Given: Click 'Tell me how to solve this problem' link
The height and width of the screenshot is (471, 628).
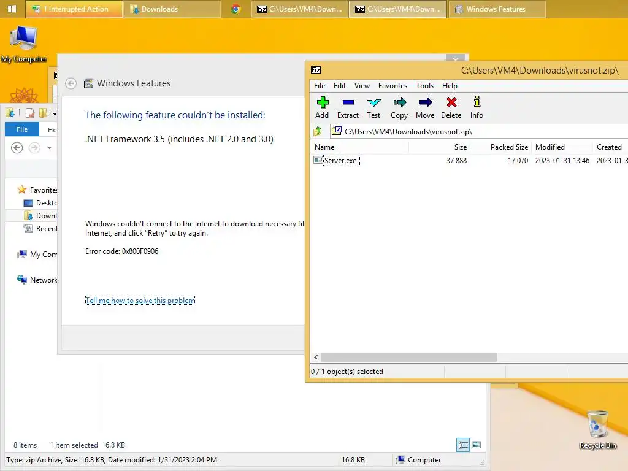Looking at the screenshot, I should tap(140, 301).
